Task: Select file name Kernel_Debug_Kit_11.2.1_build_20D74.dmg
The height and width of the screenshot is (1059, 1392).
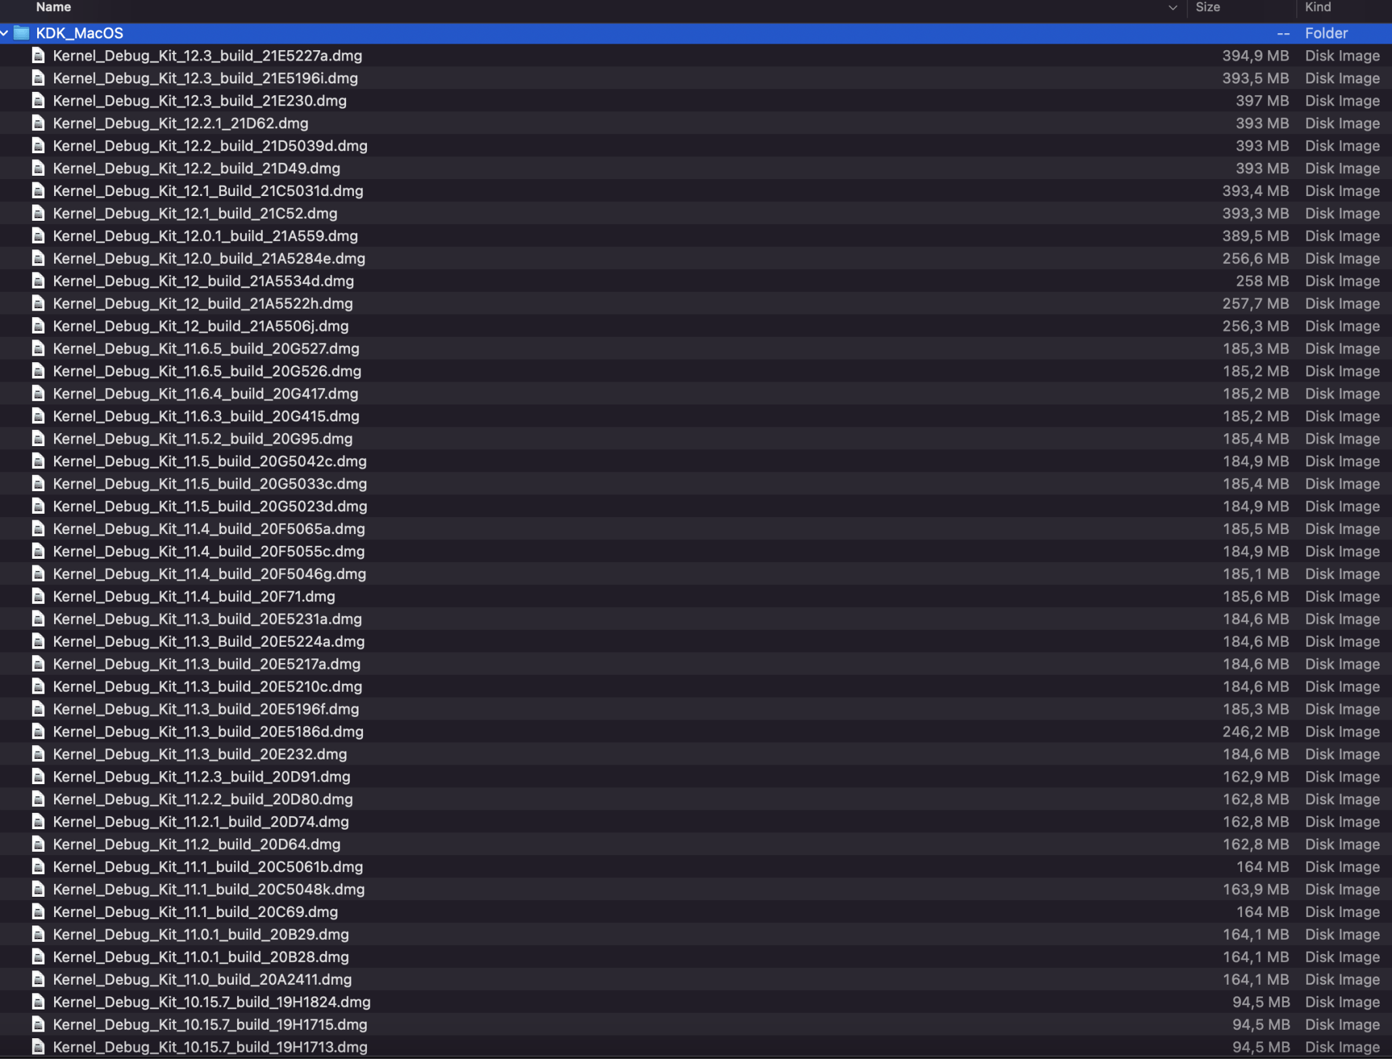Action: (x=201, y=822)
